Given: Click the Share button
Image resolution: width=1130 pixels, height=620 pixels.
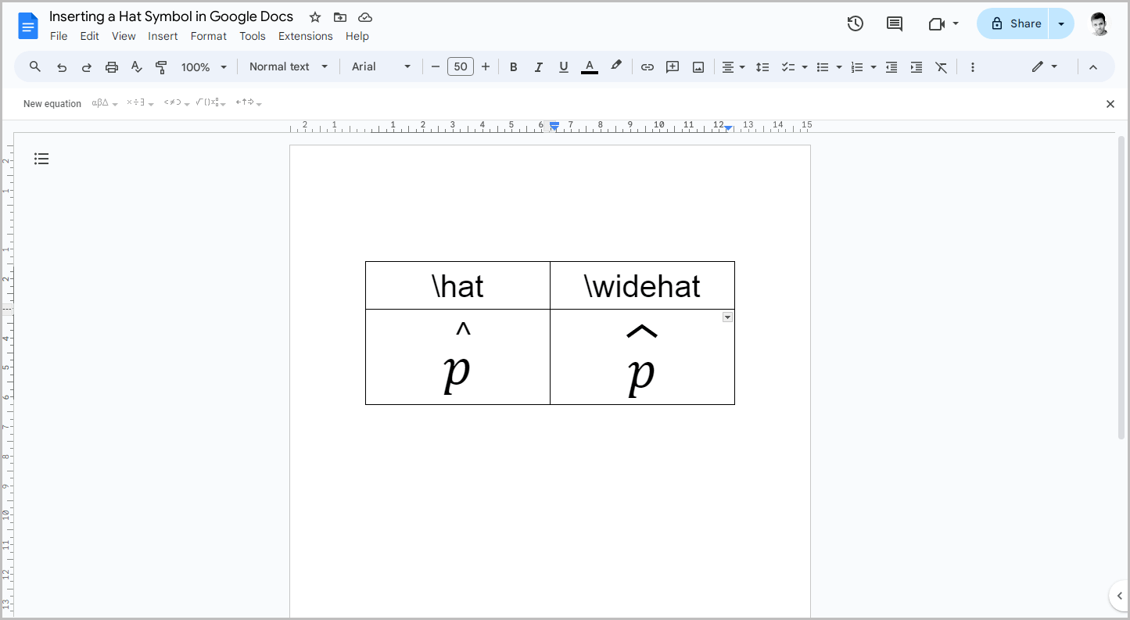Looking at the screenshot, I should [1013, 23].
